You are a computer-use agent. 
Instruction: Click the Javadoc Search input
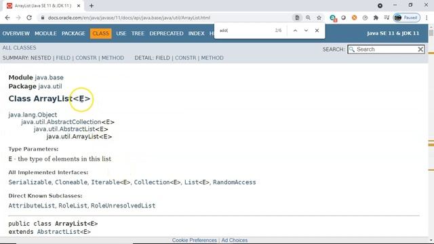click(386, 49)
